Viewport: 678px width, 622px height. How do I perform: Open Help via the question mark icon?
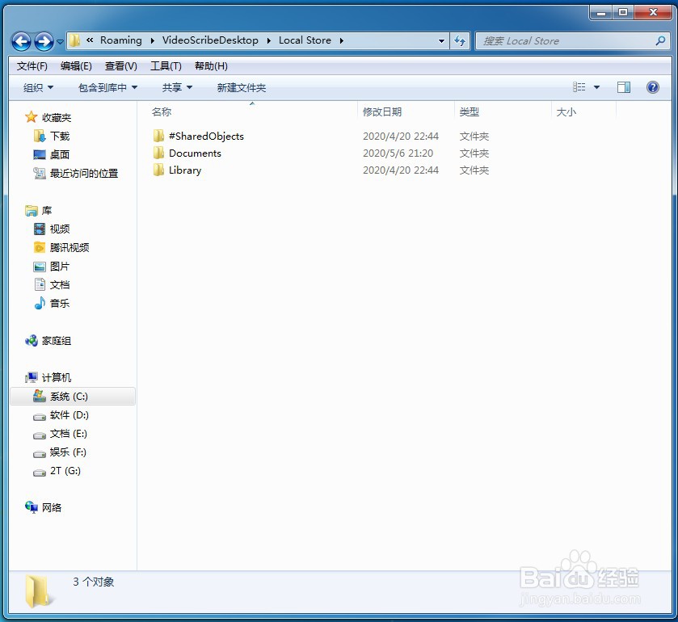(x=652, y=86)
